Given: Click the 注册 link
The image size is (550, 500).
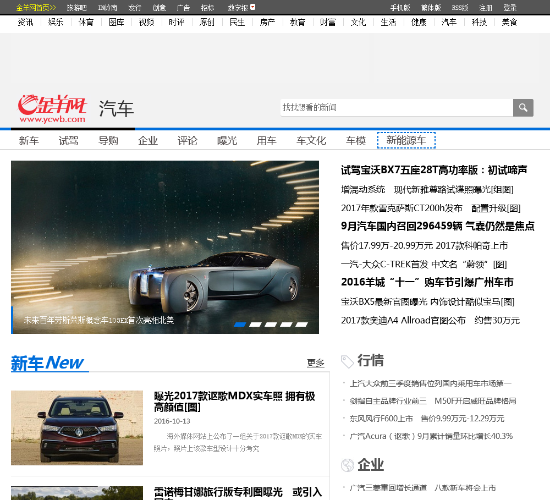Looking at the screenshot, I should pos(486,8).
